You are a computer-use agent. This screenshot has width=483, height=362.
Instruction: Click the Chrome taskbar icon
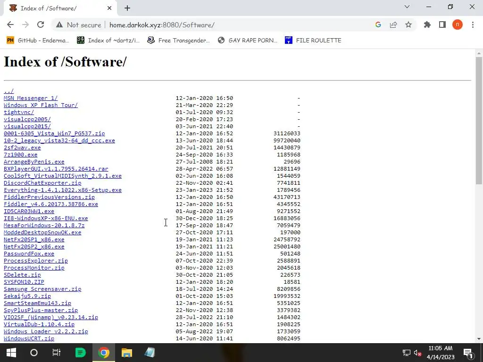104,353
